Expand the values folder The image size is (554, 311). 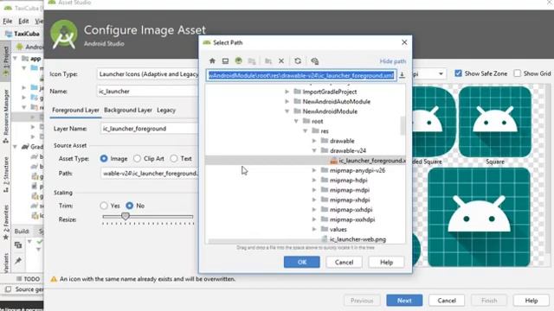point(314,229)
